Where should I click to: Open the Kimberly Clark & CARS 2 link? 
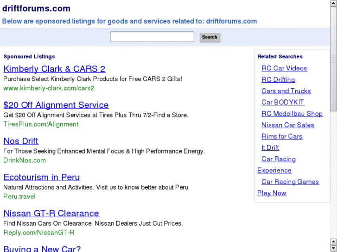[54, 69]
